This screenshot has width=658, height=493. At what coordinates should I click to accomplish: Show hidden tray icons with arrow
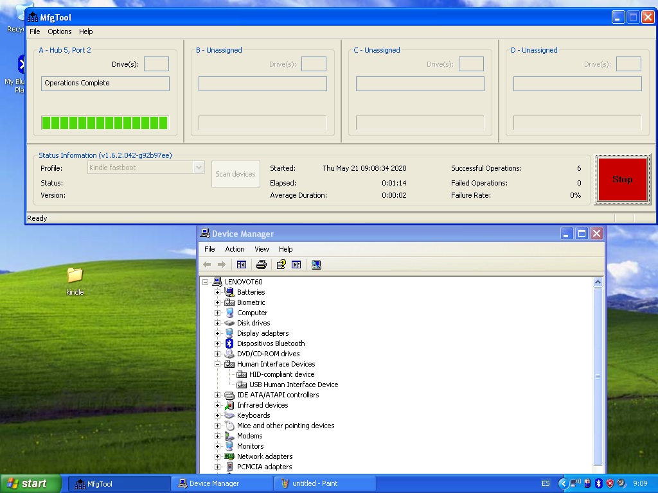(563, 483)
